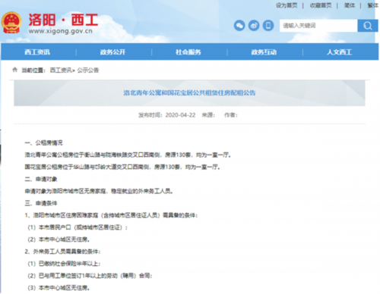Click the 收藏首页 link
The height and width of the screenshot is (294, 380).
321,5
